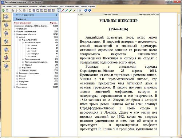The height and width of the screenshot is (138, 182).
Task: Select the red highlighter pen
Action: tap(63, 11)
